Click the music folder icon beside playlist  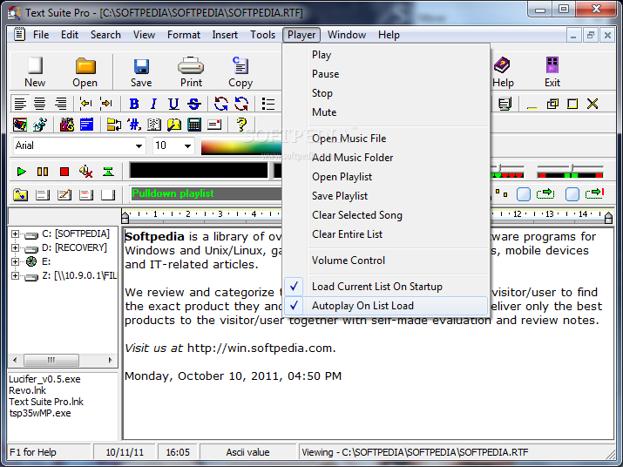pos(20,194)
